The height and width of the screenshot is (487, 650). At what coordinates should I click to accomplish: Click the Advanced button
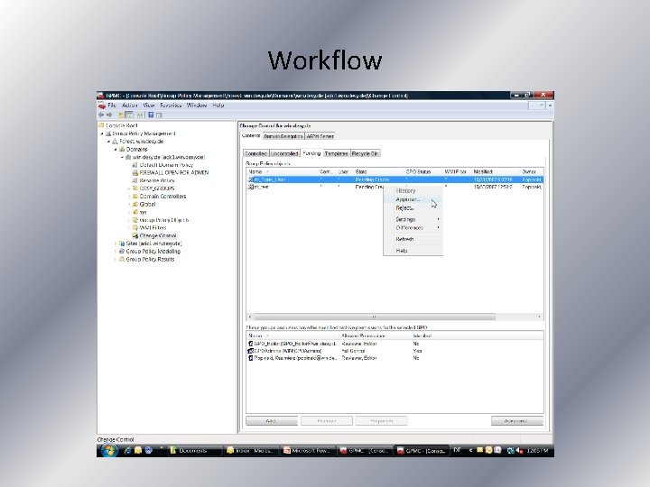[517, 421]
